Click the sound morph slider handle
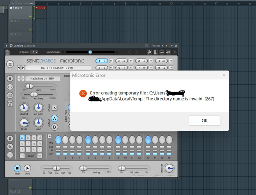The height and width of the screenshot is (195, 256). pos(90,52)
